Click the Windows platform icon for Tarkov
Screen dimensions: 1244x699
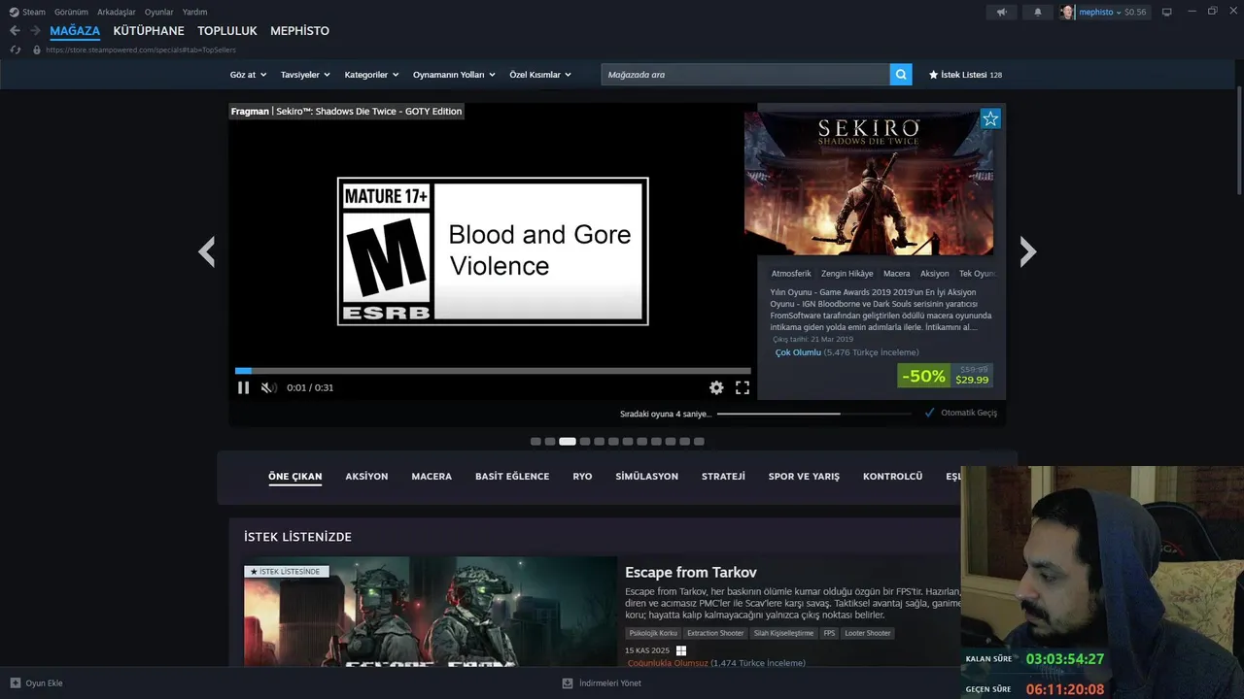681,650
